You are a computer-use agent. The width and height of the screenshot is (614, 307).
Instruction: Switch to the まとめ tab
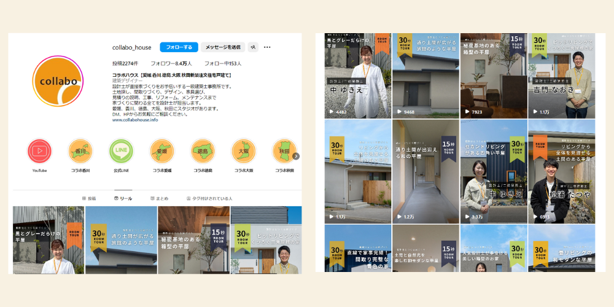point(160,198)
